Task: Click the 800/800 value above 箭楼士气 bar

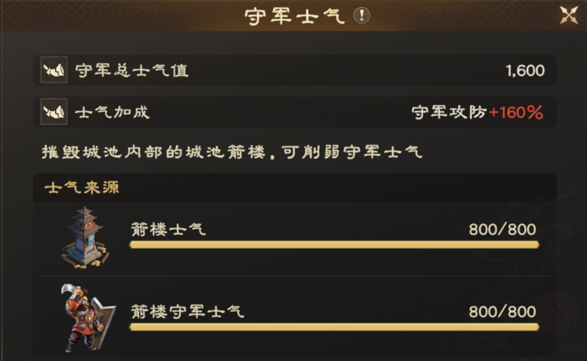Action: coord(502,229)
